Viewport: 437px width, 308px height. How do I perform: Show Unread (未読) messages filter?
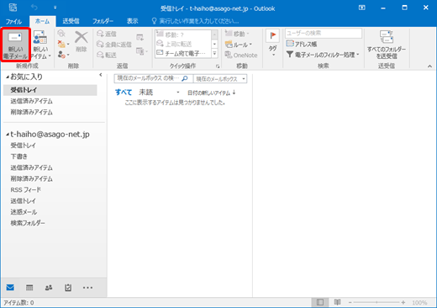146,93
